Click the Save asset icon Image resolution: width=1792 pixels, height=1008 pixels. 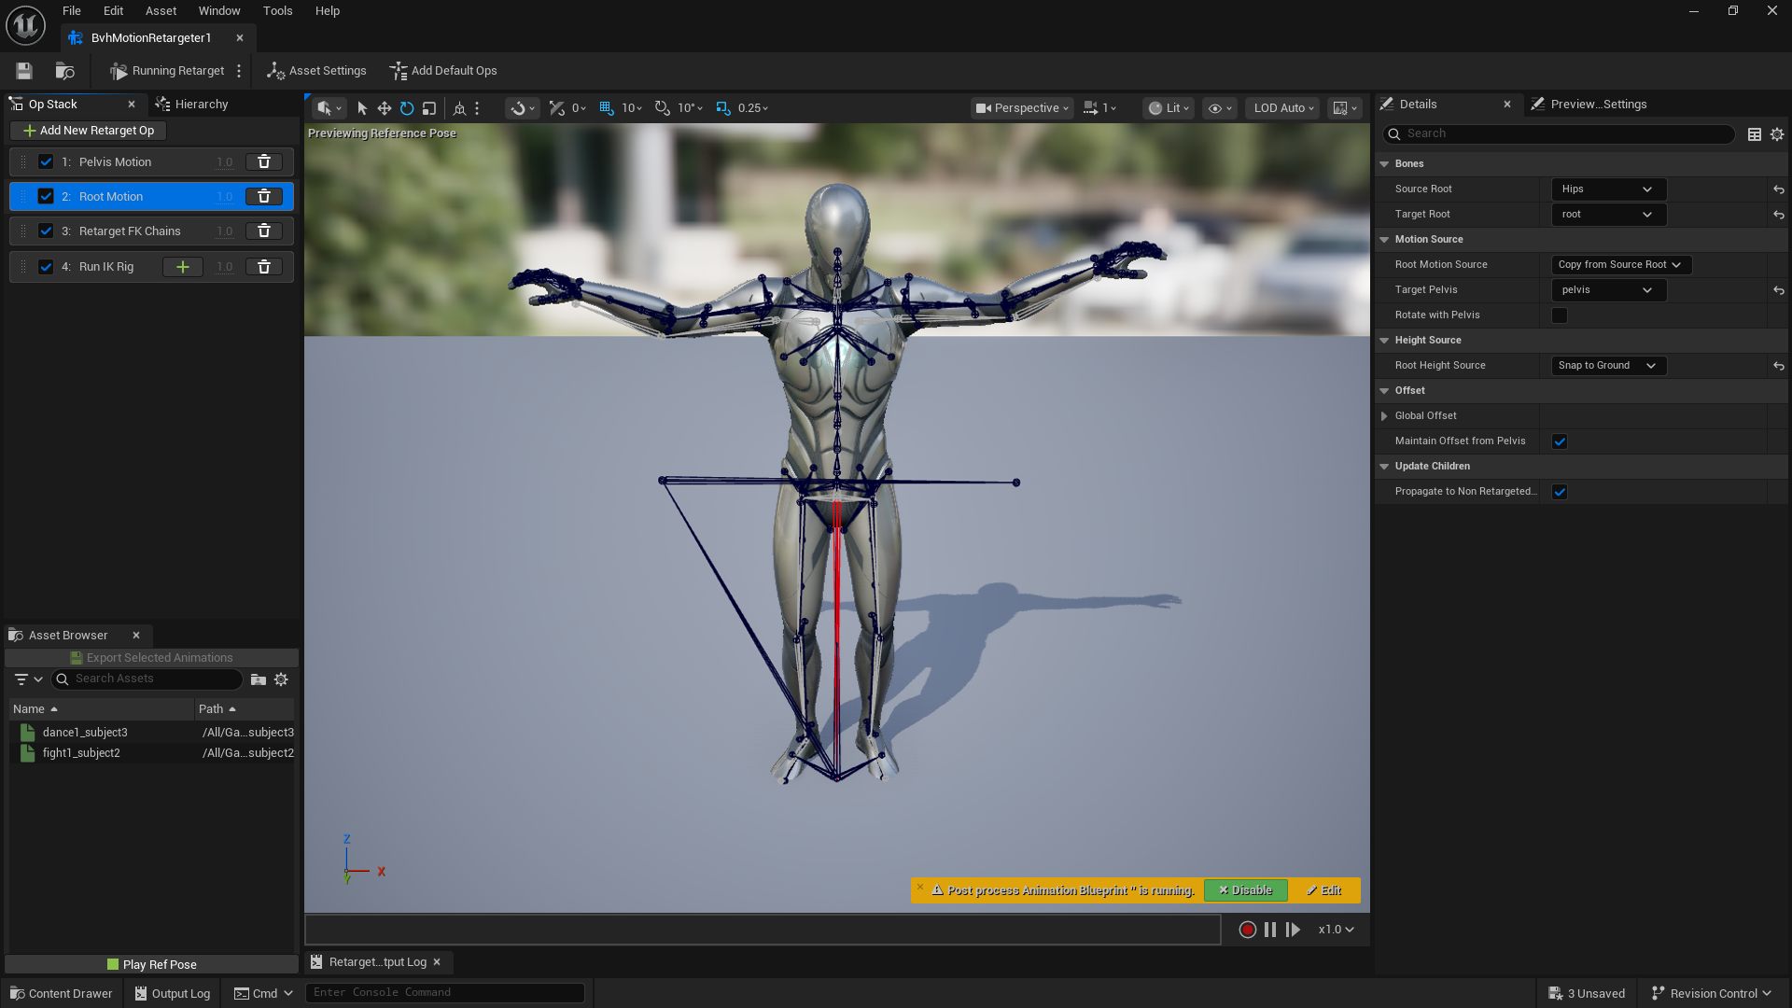click(x=24, y=71)
